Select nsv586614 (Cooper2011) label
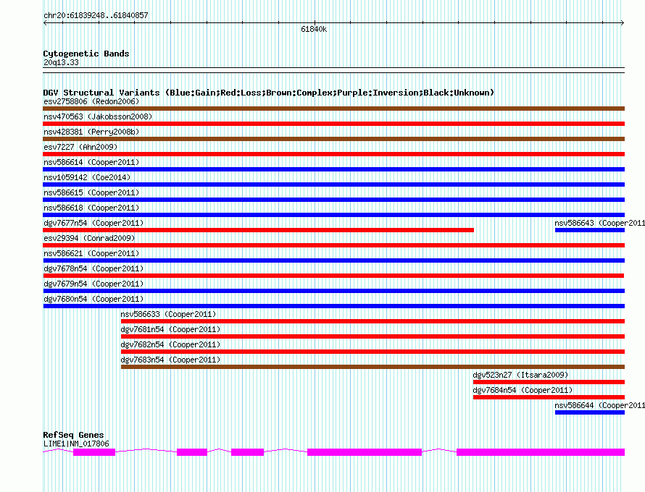 click(x=91, y=162)
